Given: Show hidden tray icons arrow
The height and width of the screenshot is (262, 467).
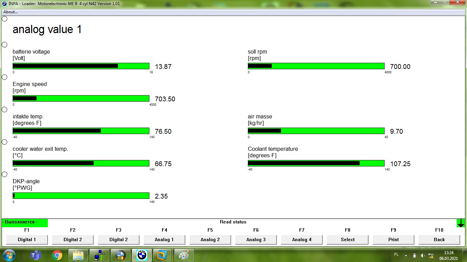Looking at the screenshot, I should [406, 255].
